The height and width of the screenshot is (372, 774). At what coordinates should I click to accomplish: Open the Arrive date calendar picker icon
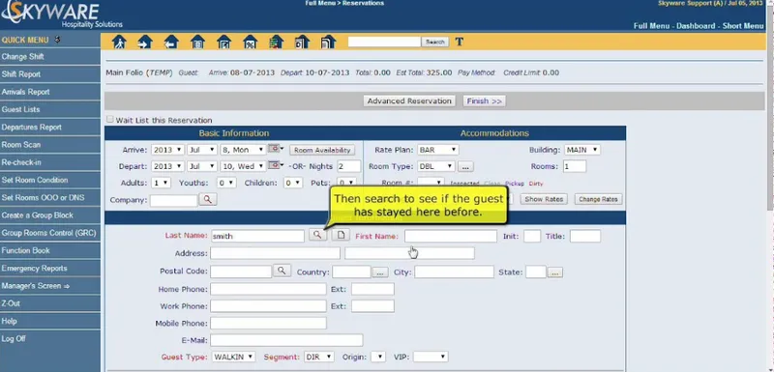(274, 149)
